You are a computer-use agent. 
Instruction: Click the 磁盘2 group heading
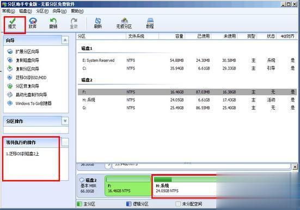tap(87, 80)
